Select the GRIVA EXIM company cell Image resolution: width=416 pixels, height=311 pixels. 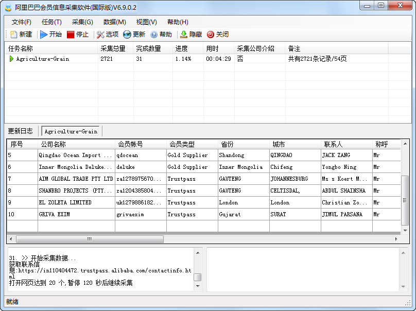click(76, 214)
